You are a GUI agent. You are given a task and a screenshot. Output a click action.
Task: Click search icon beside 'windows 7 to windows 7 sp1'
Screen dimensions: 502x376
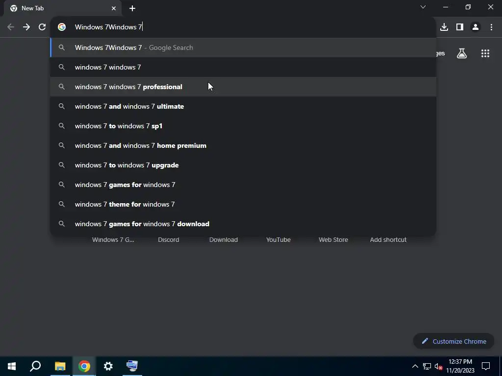[62, 126]
